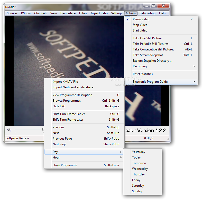Pick Sunday from Day submenu
Screen dimensions: 203x200
pyautogui.click(x=142, y=191)
